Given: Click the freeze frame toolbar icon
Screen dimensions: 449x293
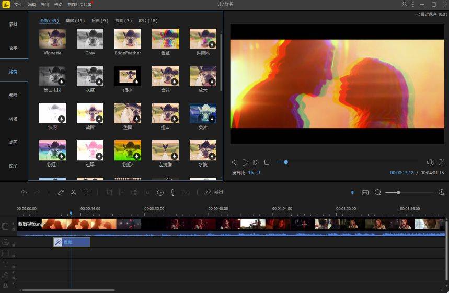Looking at the screenshot, I should click(x=147, y=192).
